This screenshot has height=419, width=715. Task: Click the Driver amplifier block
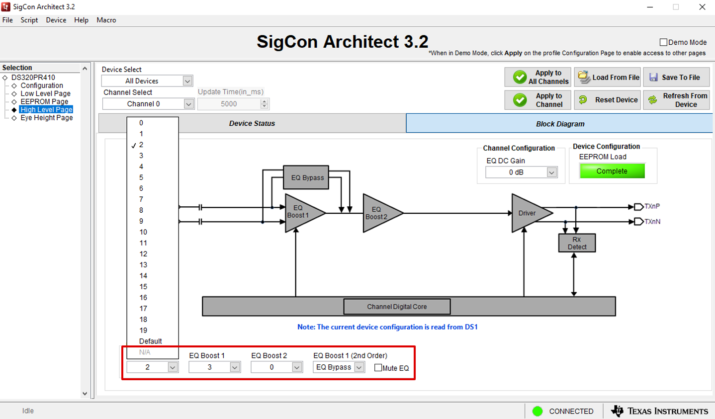(x=530, y=213)
